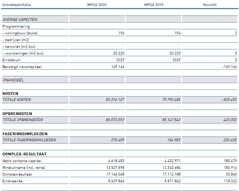Click the TOTALE FASERINGSINVLOEDEN value 375.409
The width and height of the screenshot is (239, 191).
117,140
